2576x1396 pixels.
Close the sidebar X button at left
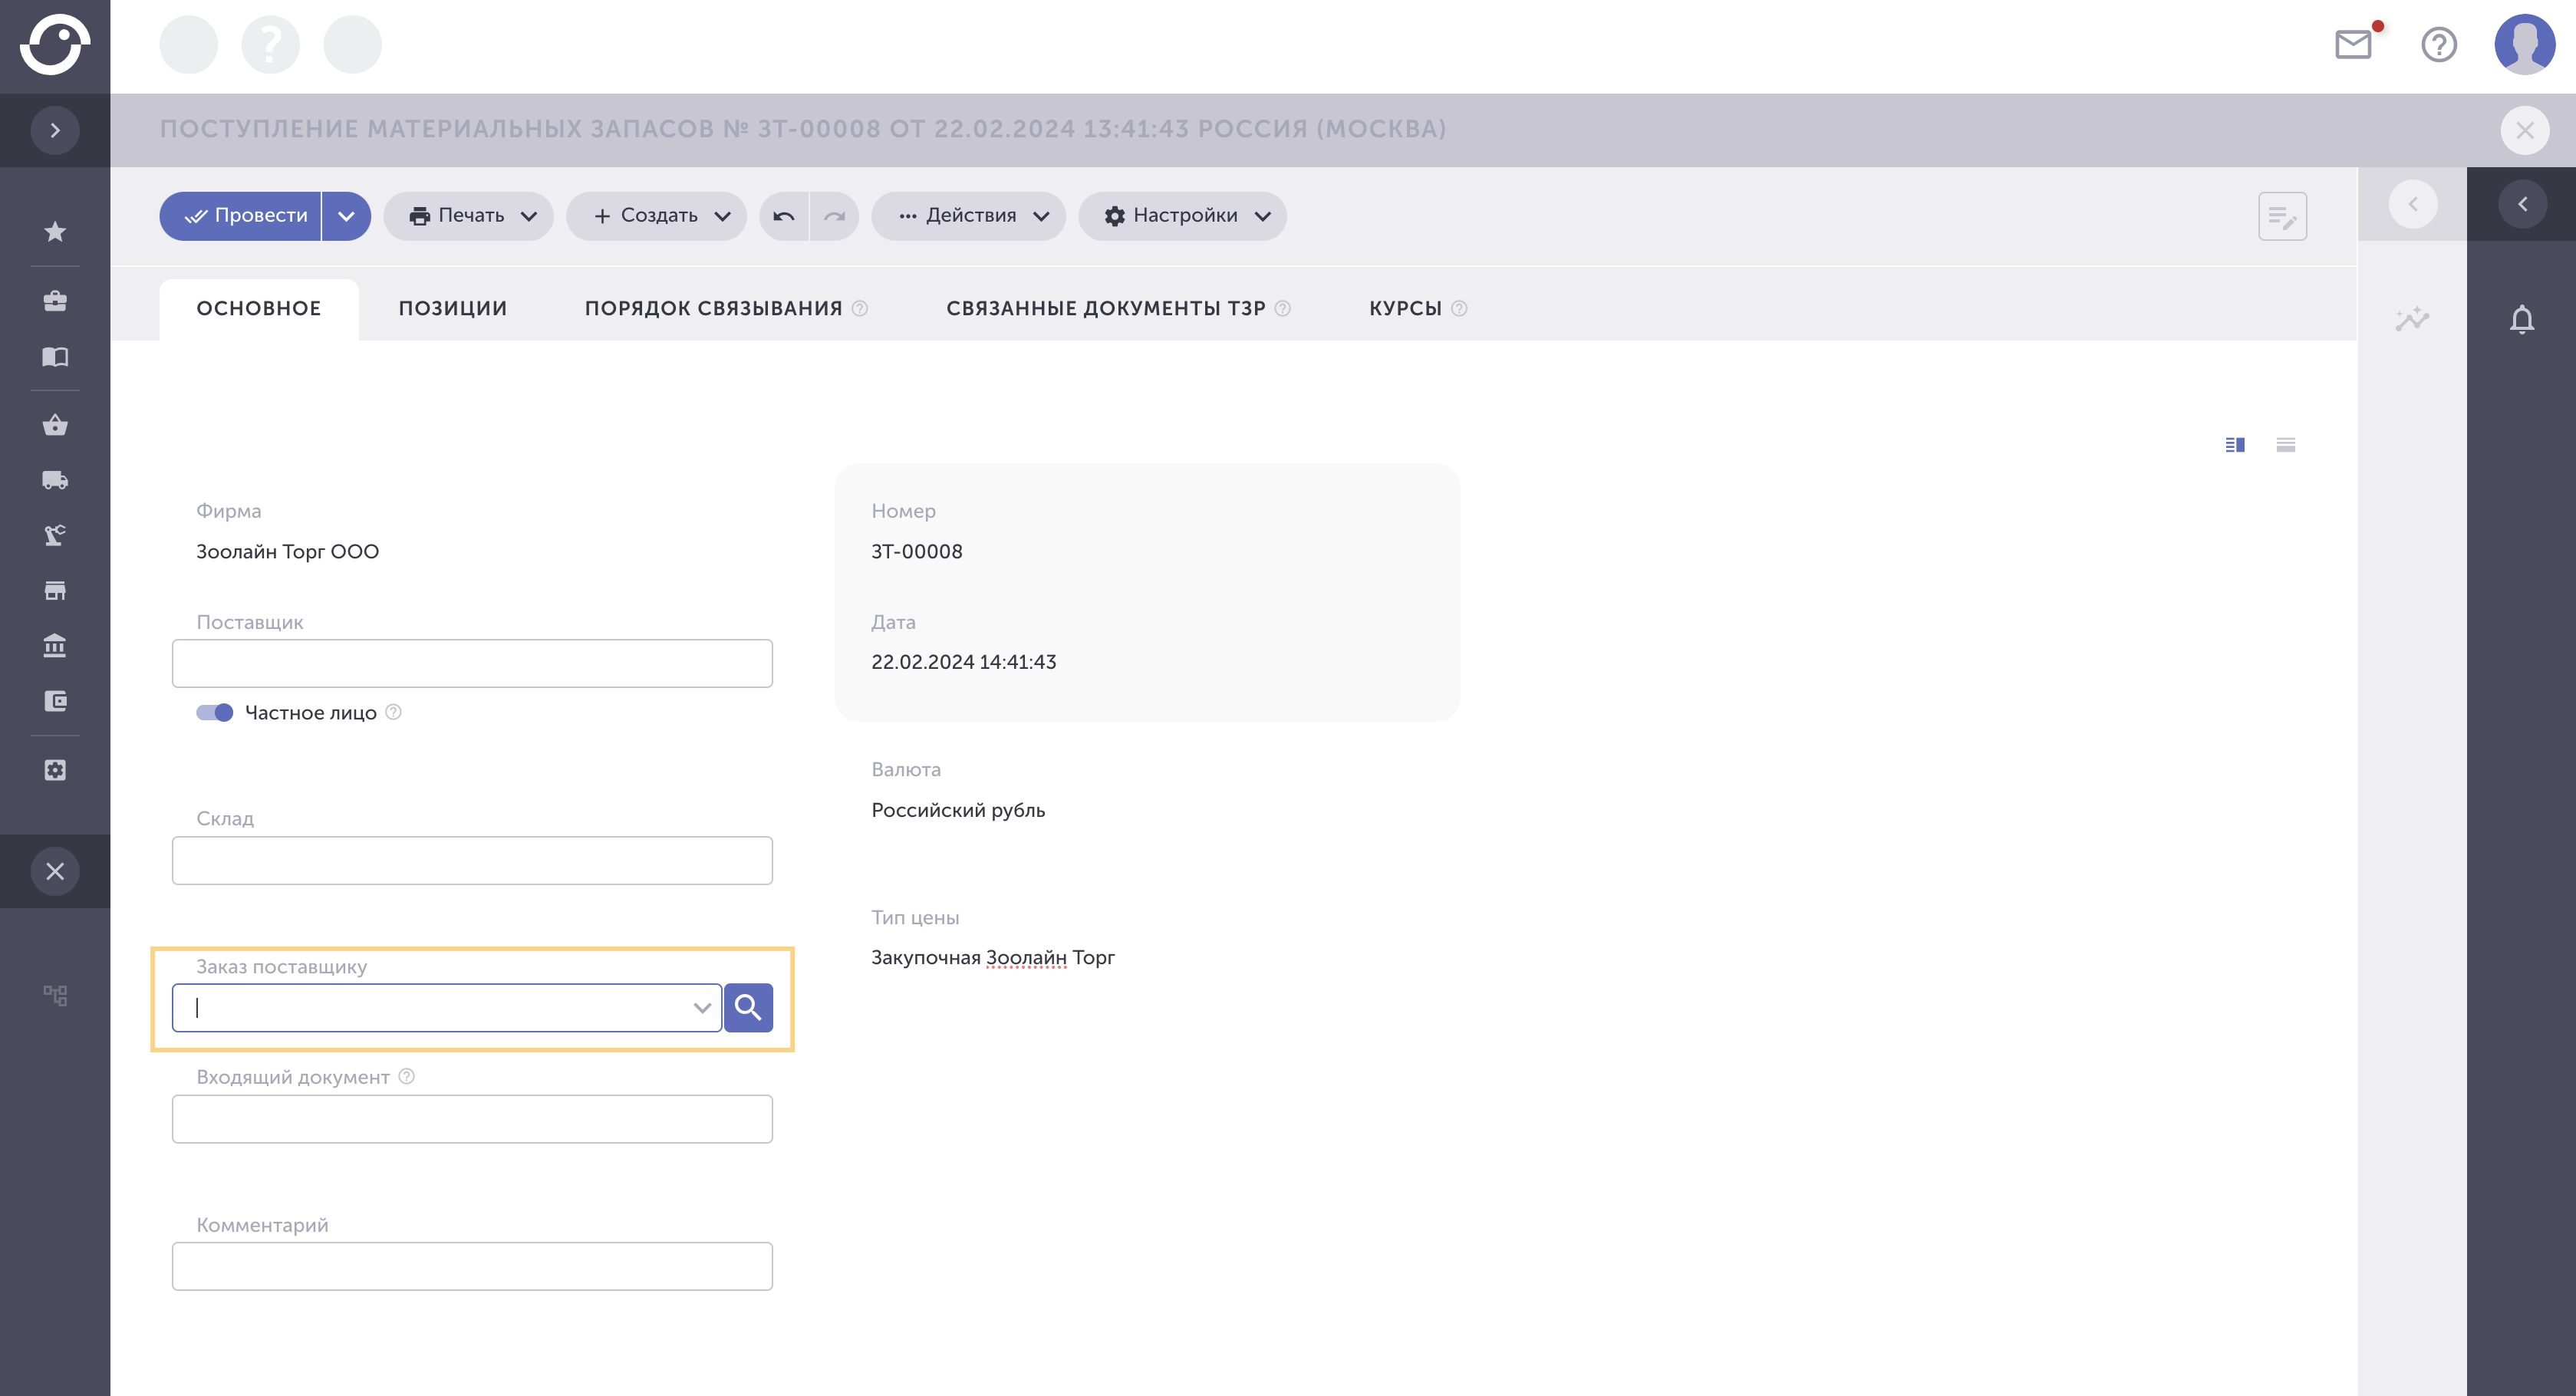pyautogui.click(x=55, y=871)
